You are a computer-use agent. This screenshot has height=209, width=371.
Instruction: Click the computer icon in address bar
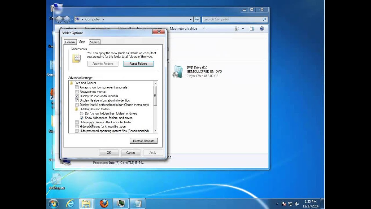(77, 19)
